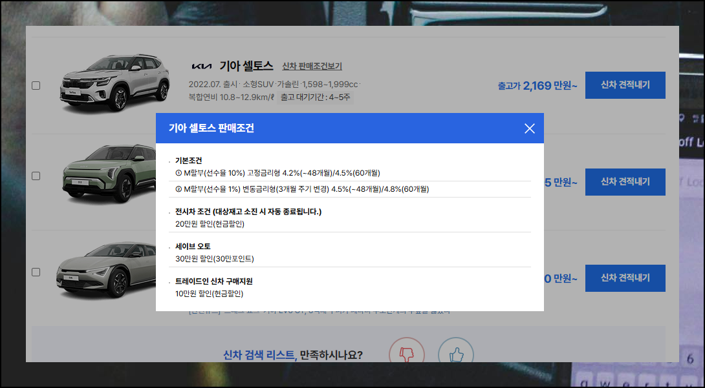Image resolution: width=705 pixels, height=388 pixels.
Task: Click the Kia brand logo
Action: 201,66
